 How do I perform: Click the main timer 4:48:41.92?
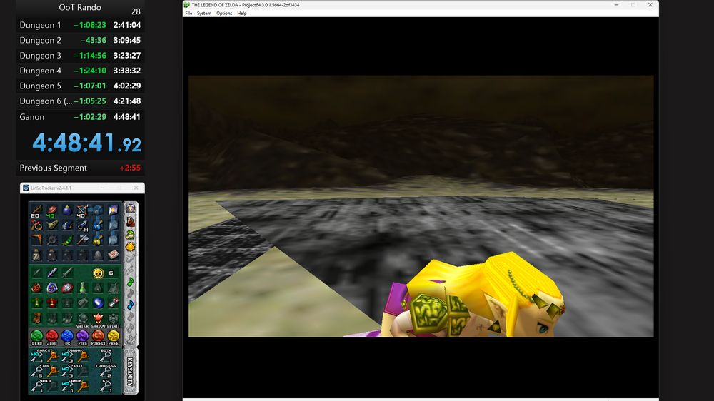click(x=86, y=143)
